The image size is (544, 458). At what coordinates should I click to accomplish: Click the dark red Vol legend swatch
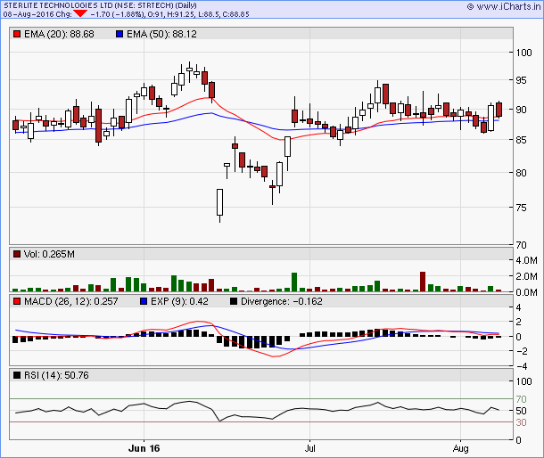coord(17,254)
